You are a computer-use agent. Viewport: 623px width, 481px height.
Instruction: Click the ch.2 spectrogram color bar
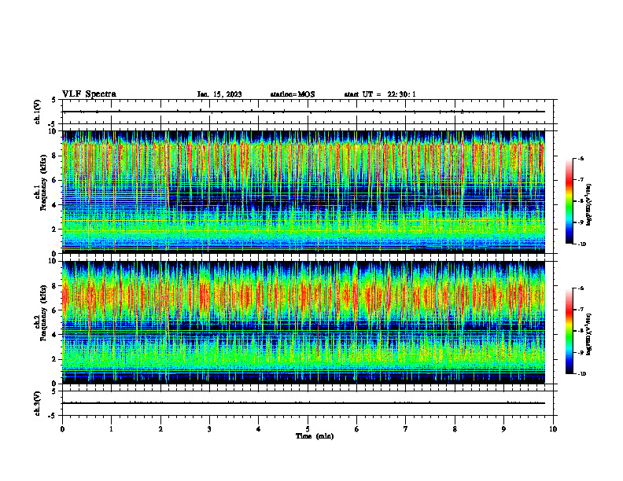569,331
